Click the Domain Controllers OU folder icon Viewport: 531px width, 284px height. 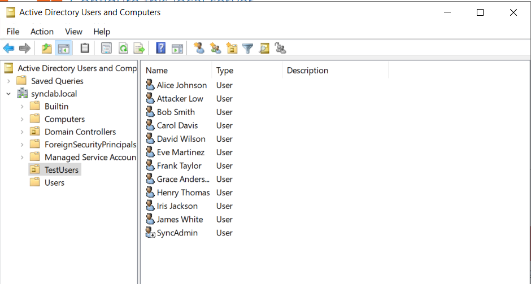[x=34, y=132]
